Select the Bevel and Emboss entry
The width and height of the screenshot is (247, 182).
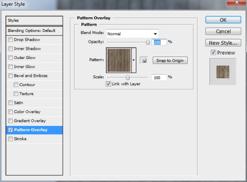(34, 76)
